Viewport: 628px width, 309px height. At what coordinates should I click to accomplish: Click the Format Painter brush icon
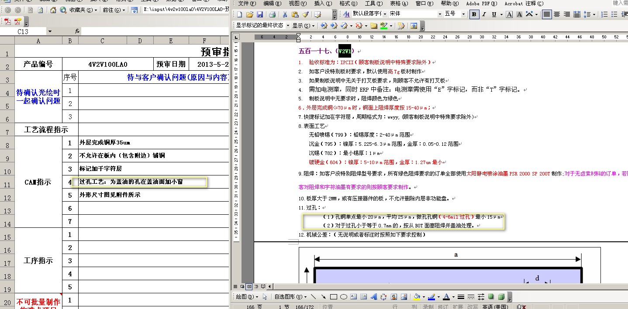pos(305,14)
